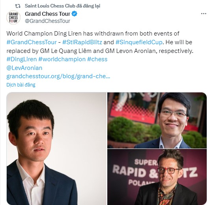This screenshot has height=205, width=213.
Task: Open the #SinquefieldCup hashtag
Action: pos(139,42)
